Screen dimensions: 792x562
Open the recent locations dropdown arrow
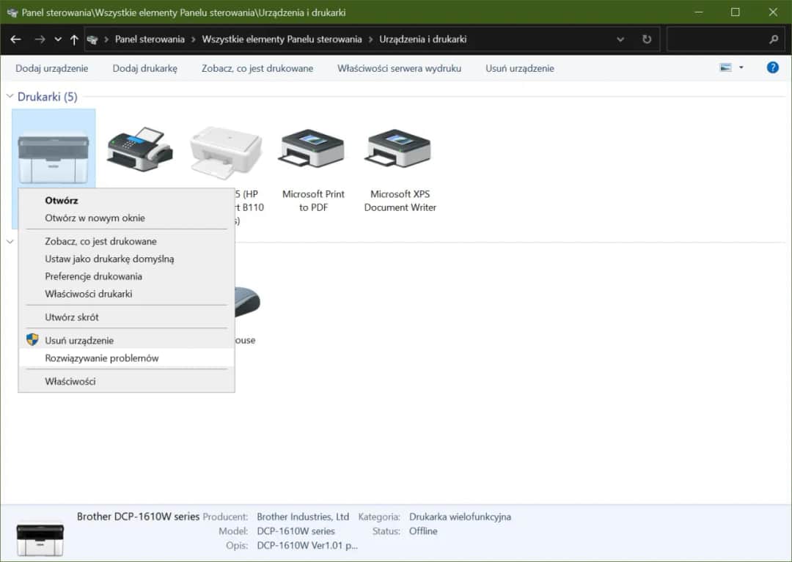[58, 40]
